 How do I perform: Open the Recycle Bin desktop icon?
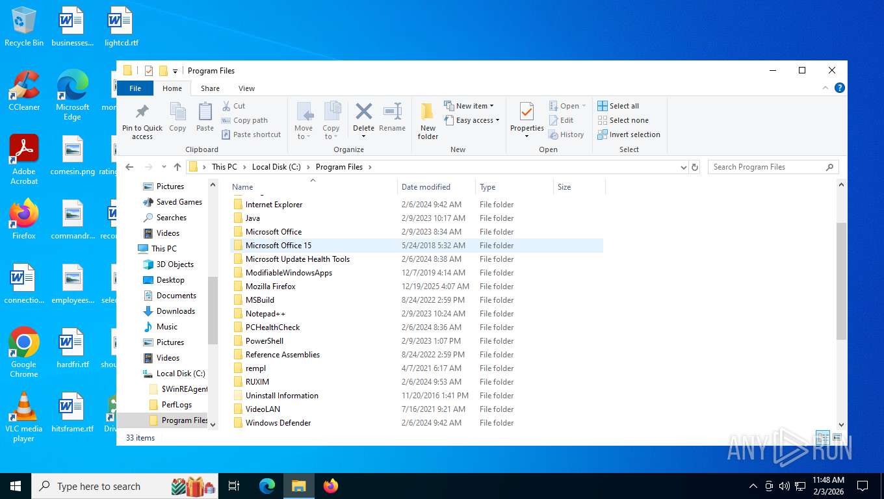tap(24, 27)
